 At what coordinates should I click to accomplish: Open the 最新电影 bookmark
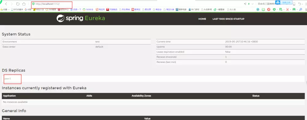181,9
